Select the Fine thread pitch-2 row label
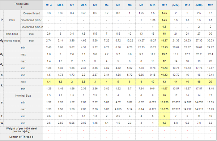Screen dimensions: 217x141 31,27
